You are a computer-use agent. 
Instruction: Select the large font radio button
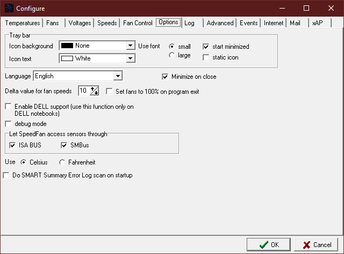click(172, 55)
